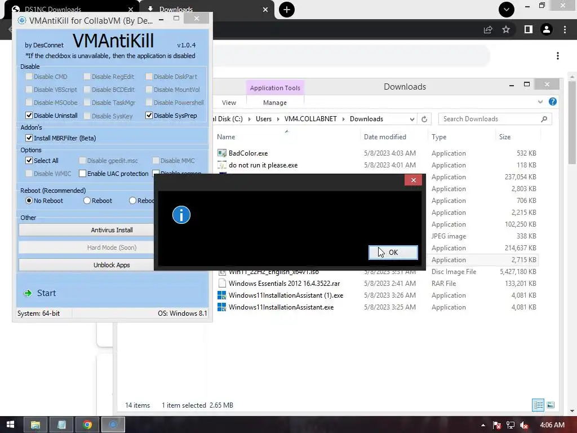This screenshot has width=577, height=433.
Task: Open the Windows Start button
Action: tap(10, 425)
